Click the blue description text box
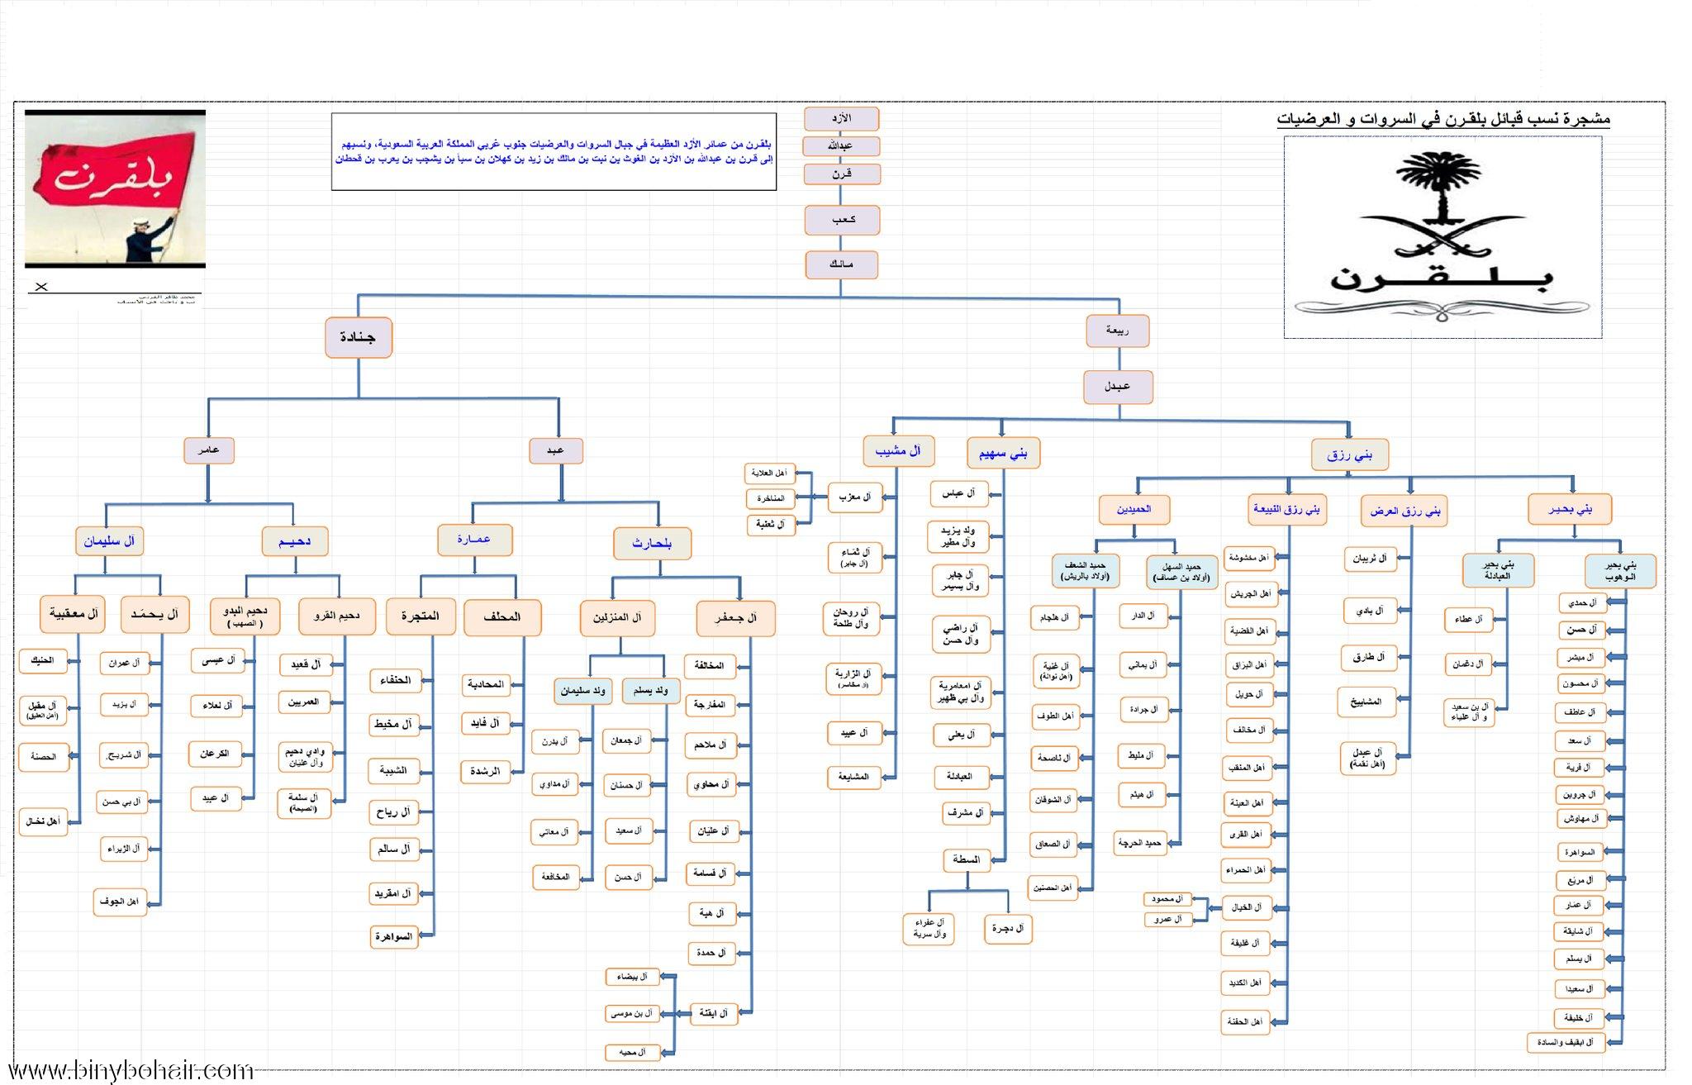This screenshot has width=1692, height=1085. point(554,152)
